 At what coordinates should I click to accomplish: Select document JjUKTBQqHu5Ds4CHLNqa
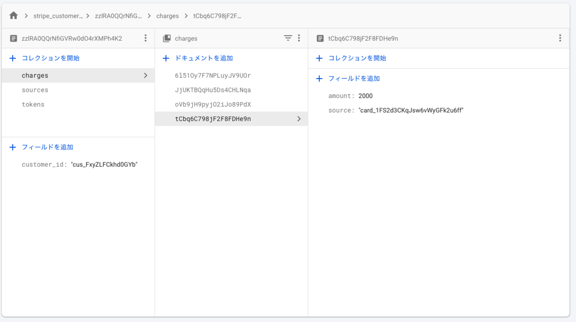coord(213,90)
